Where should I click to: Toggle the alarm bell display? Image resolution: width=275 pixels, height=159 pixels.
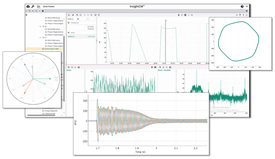click(x=179, y=15)
